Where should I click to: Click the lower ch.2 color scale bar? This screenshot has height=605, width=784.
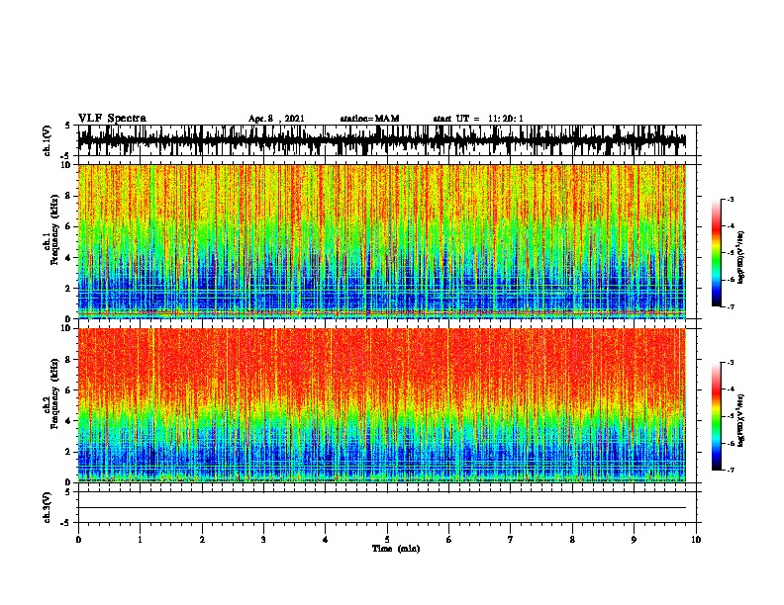pos(717,416)
